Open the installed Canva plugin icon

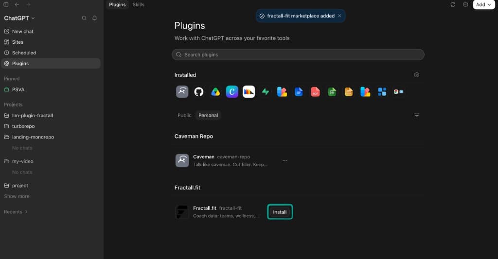click(232, 92)
